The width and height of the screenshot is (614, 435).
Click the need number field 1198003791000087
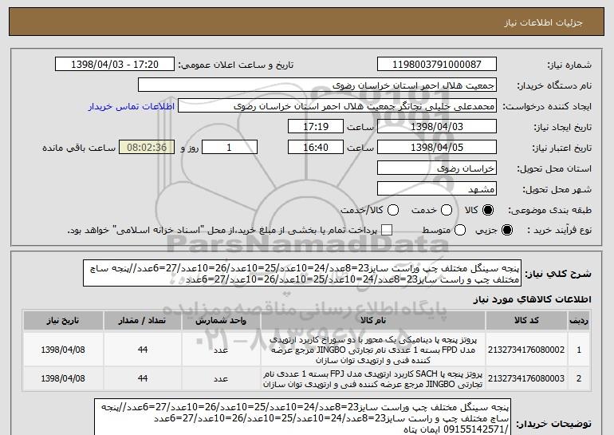tap(437, 65)
